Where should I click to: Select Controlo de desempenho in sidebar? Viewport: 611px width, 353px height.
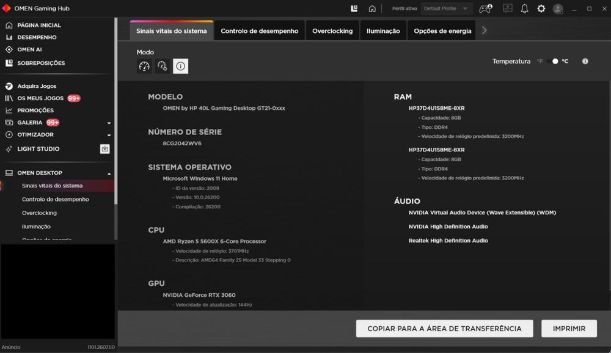click(x=56, y=200)
